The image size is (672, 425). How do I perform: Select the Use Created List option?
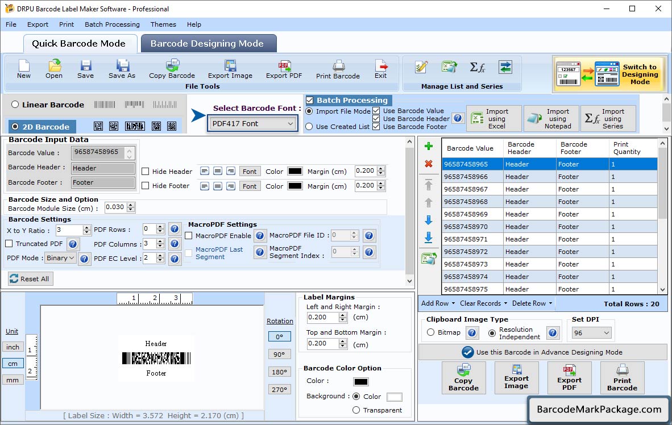pos(309,127)
